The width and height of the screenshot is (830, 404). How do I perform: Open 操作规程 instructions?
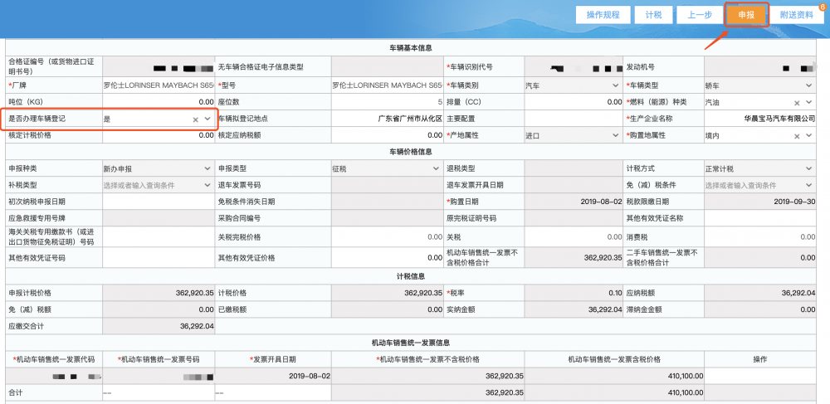[x=603, y=15]
